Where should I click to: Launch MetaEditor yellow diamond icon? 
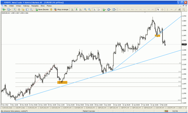[x=51, y=9]
